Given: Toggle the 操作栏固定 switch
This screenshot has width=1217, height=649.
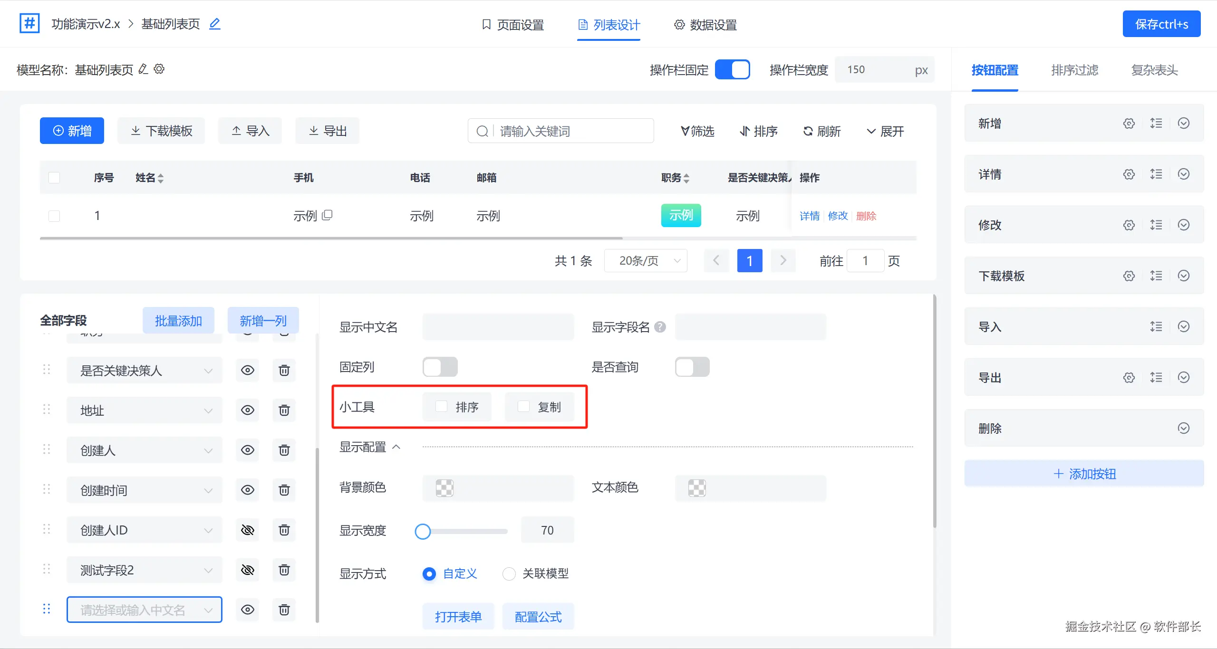Looking at the screenshot, I should (732, 70).
